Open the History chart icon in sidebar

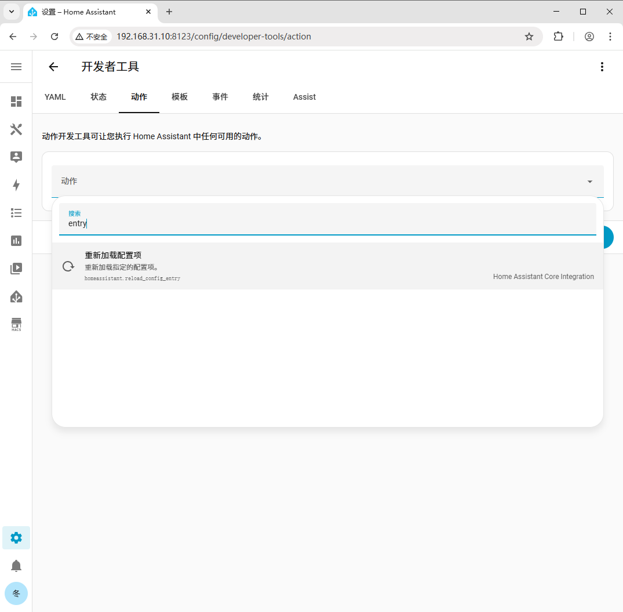(16, 241)
